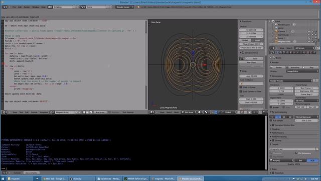The width and height of the screenshot is (321, 181).
Task: Toggle the File Extensions checkbox
Action: click(x=296, y=153)
